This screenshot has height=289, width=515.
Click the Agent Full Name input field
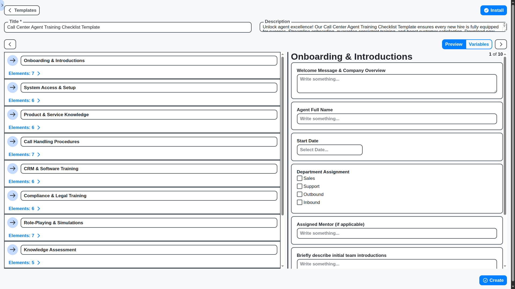pos(397,119)
